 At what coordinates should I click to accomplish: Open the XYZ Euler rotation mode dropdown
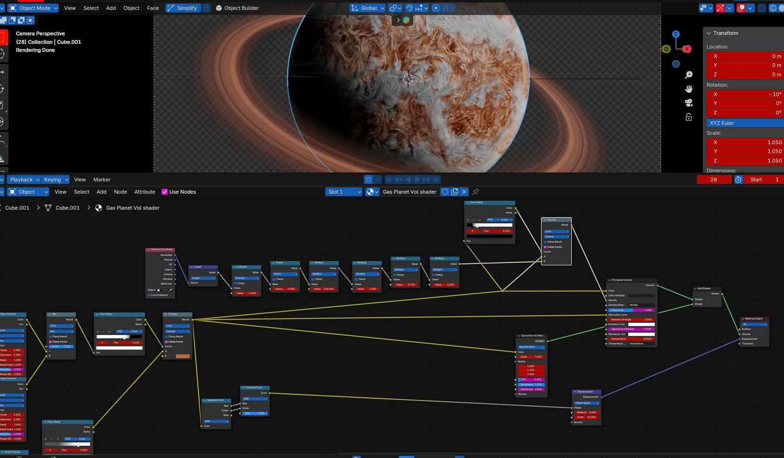745,123
